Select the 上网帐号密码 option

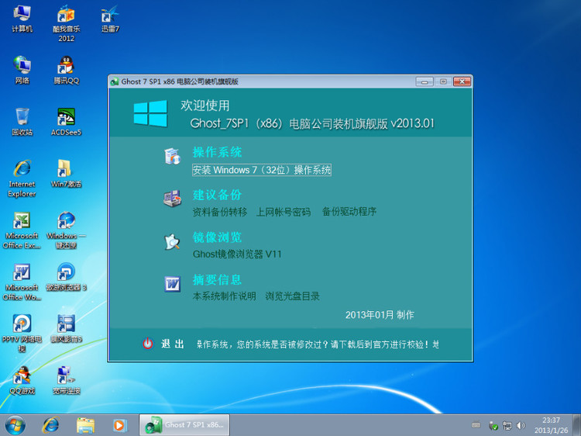tap(283, 212)
